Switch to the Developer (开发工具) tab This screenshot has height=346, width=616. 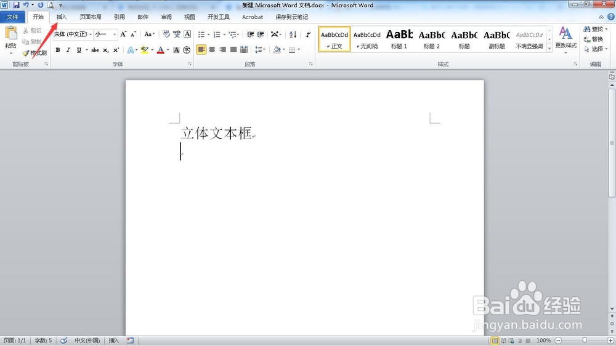tap(219, 17)
